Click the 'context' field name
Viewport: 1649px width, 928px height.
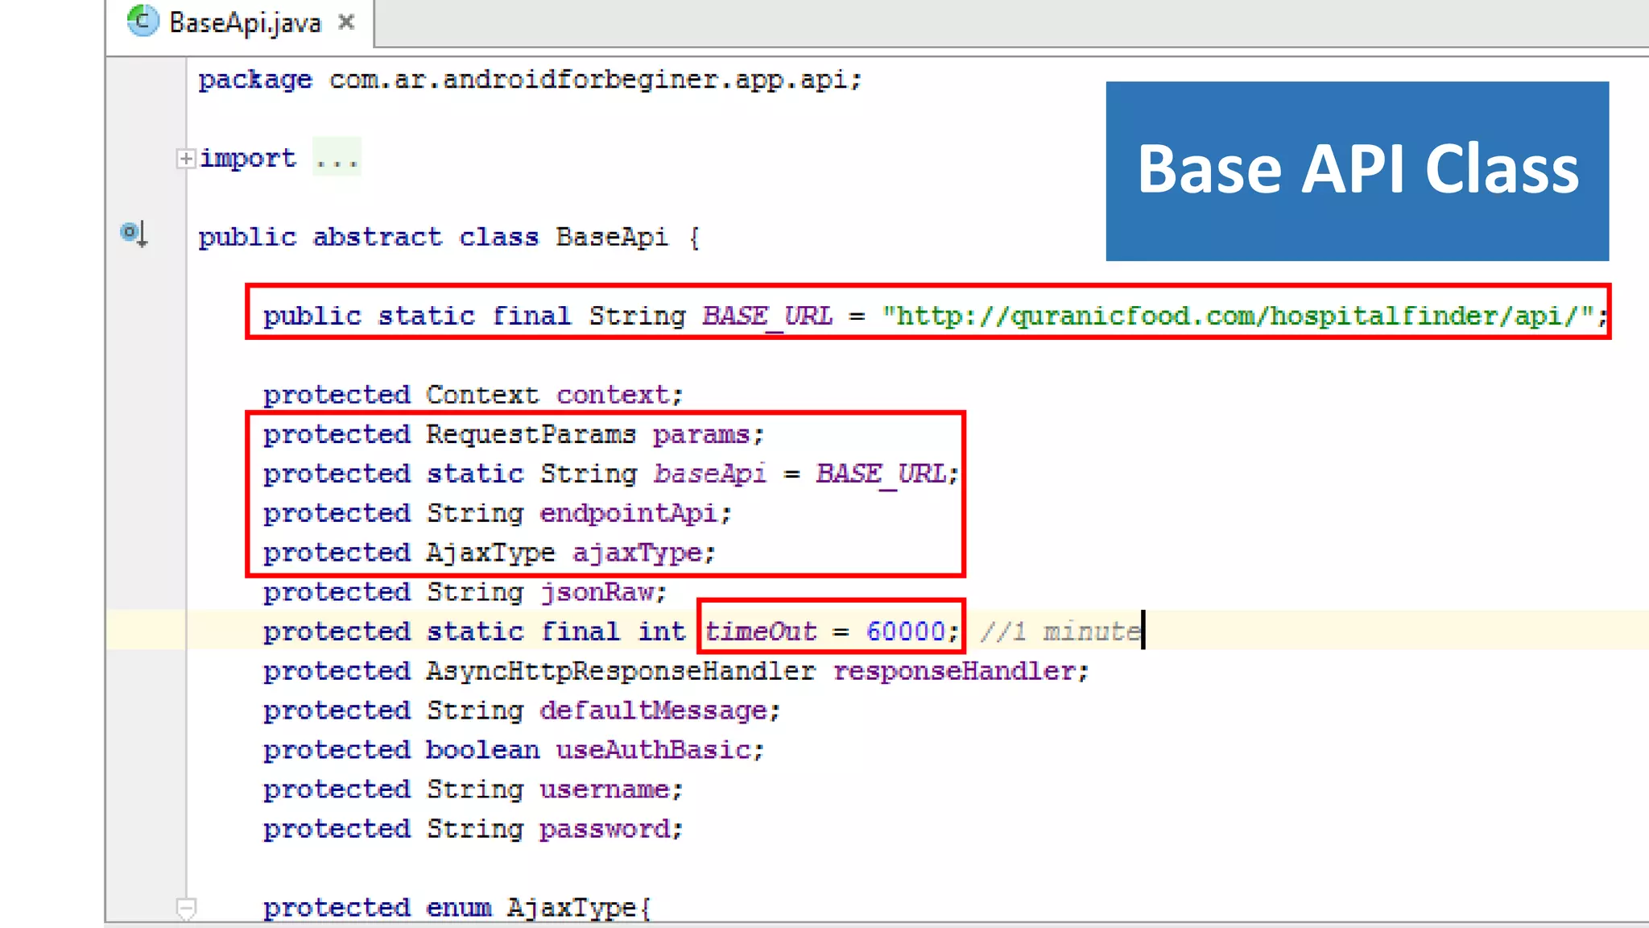click(x=613, y=395)
